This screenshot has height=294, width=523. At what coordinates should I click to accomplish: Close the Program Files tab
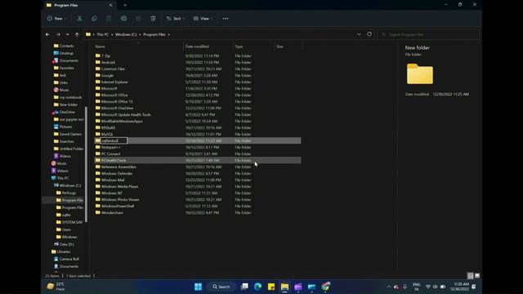110,6
